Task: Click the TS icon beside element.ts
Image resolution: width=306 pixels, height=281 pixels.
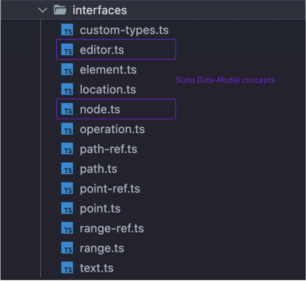Action: click(x=67, y=70)
